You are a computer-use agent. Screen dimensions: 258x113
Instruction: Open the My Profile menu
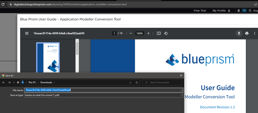pyautogui.click(x=221, y=11)
